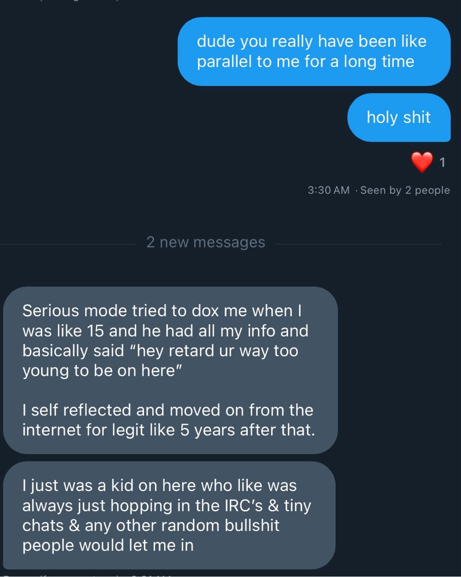
Task: Click the divider line left of "2 new messages"
Action: click(68, 244)
